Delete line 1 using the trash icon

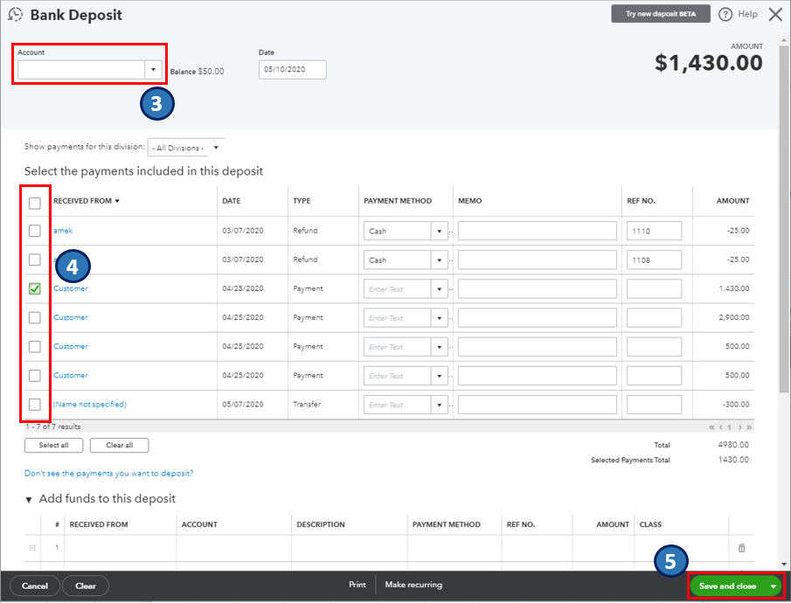[x=741, y=548]
